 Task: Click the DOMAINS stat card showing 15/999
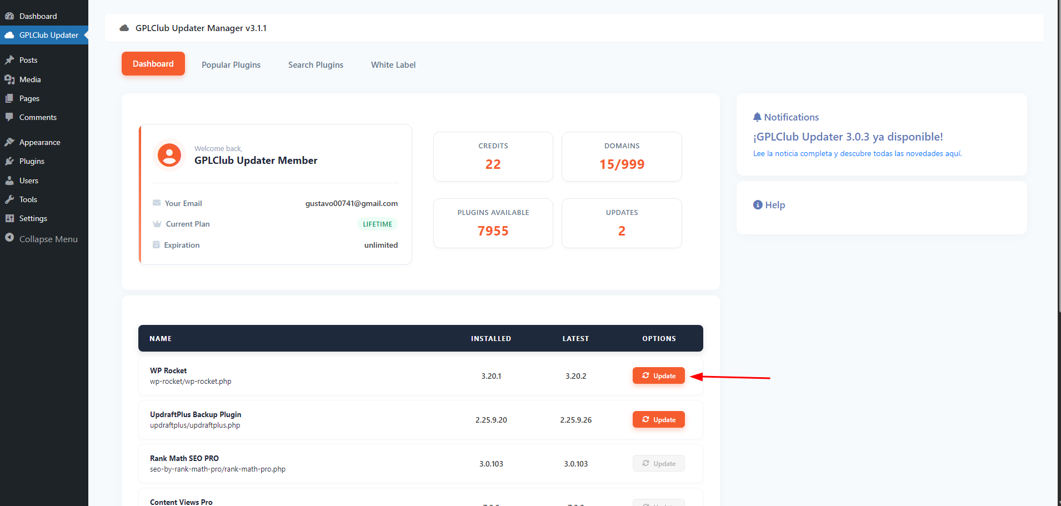[x=622, y=157]
